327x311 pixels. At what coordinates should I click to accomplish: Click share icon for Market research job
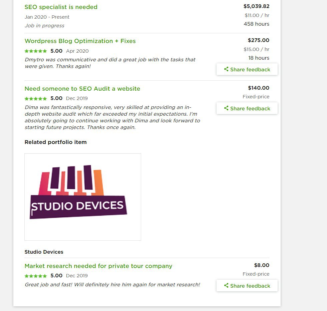pyautogui.click(x=226, y=285)
